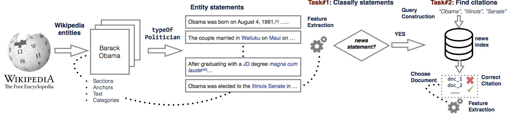Click the green checkmark next to doc_2
The height and width of the screenshot is (114, 507).
[x=470, y=89]
